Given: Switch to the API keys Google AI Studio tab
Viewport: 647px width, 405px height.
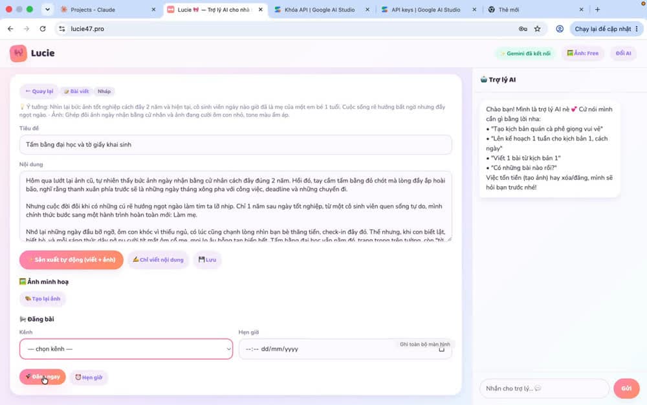Looking at the screenshot, I should [429, 10].
